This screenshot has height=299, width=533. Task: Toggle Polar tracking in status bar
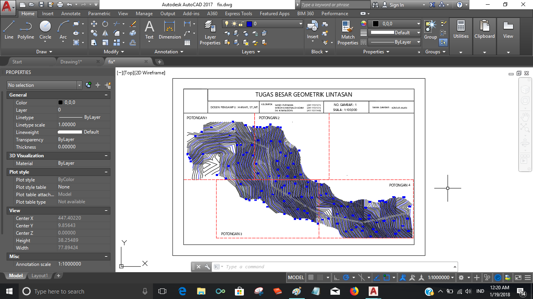click(x=346, y=278)
